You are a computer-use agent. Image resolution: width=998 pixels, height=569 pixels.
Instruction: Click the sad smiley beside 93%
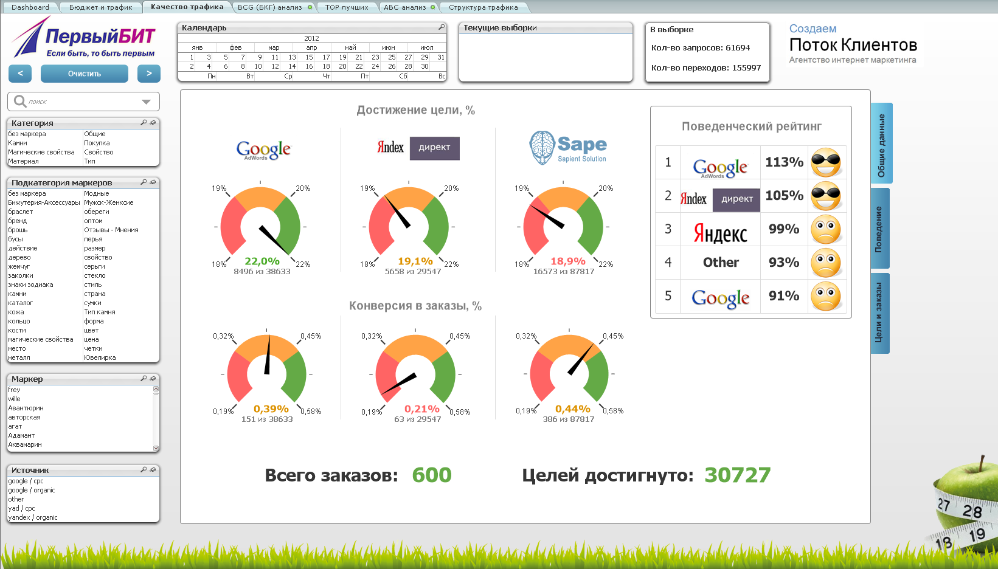826,263
